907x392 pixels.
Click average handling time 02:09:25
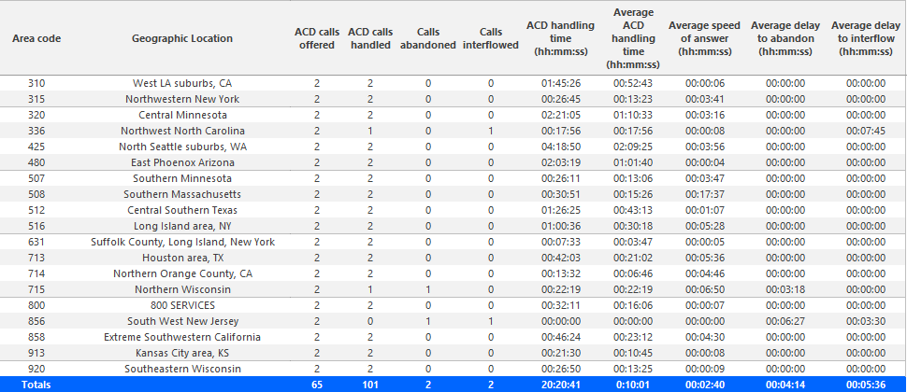pos(633,147)
